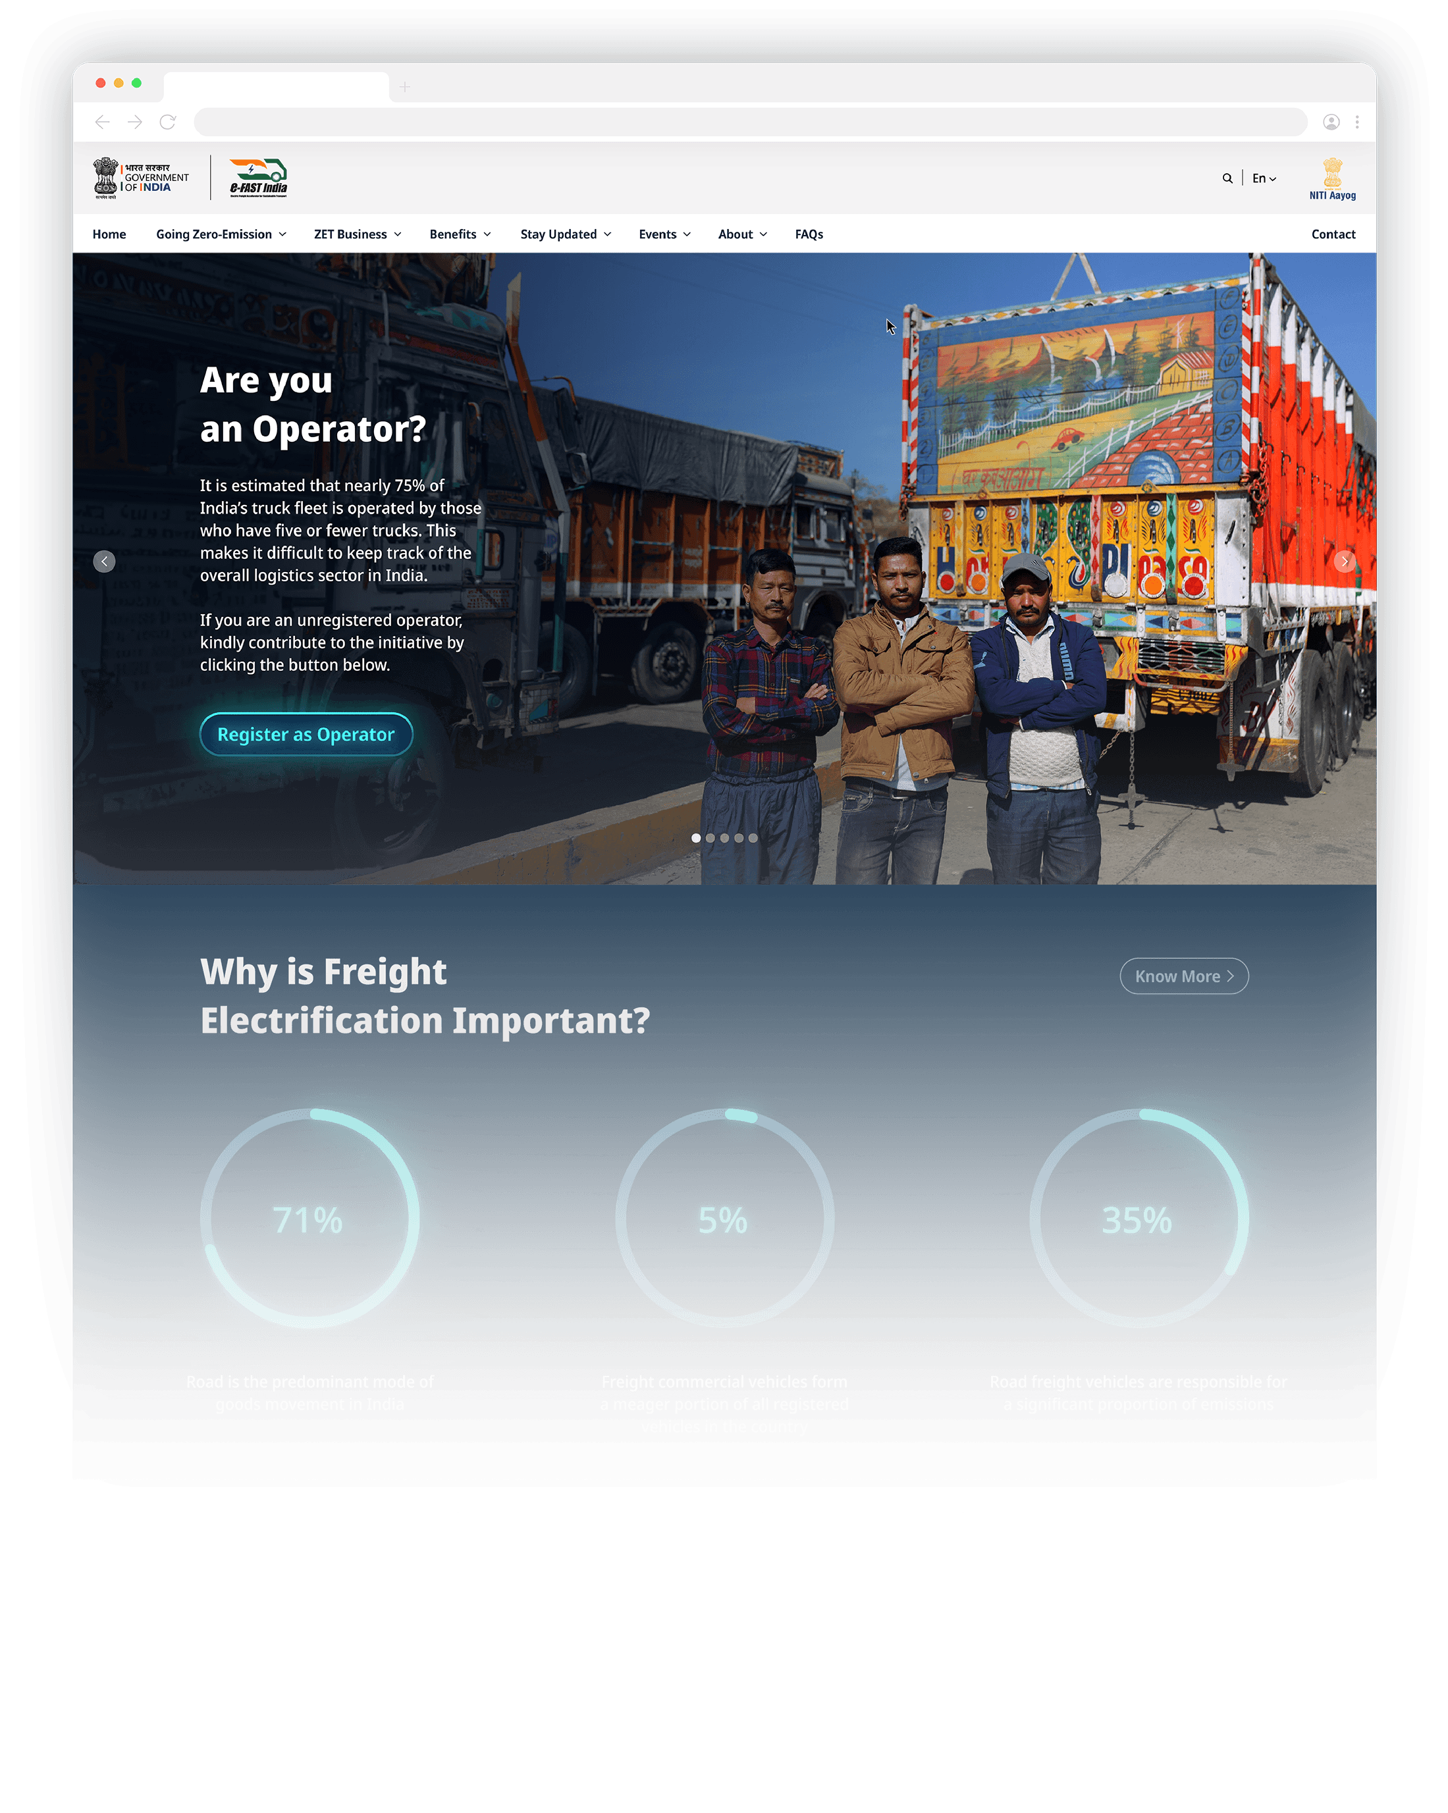The width and height of the screenshot is (1448, 1813).
Task: Click the browser reload icon
Action: coord(167,122)
